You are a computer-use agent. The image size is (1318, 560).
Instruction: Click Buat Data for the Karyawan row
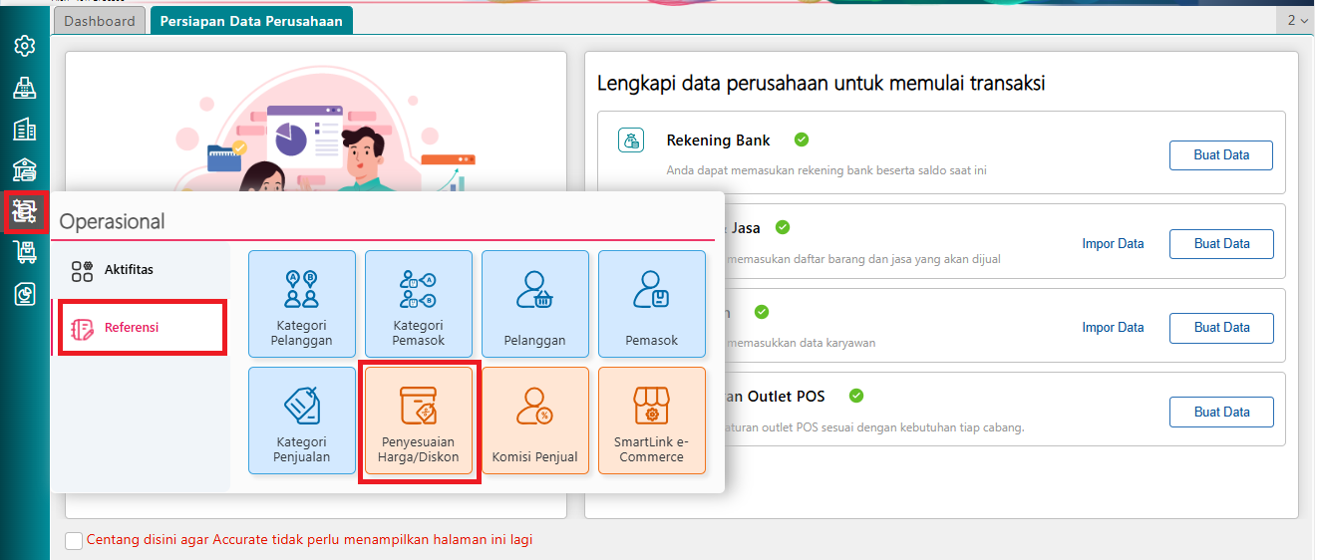[1221, 327]
